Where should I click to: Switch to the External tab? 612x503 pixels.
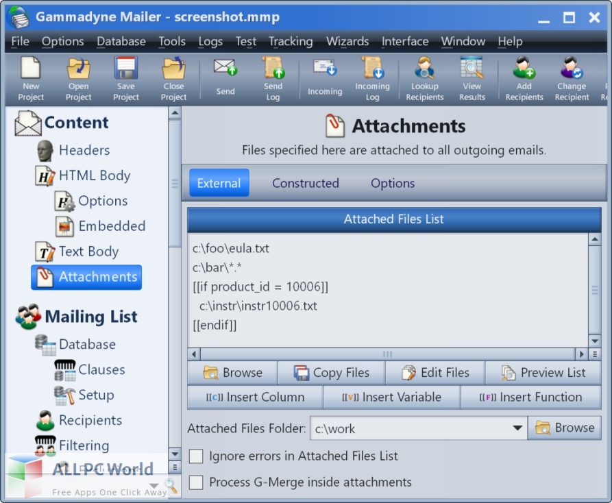pyautogui.click(x=219, y=183)
